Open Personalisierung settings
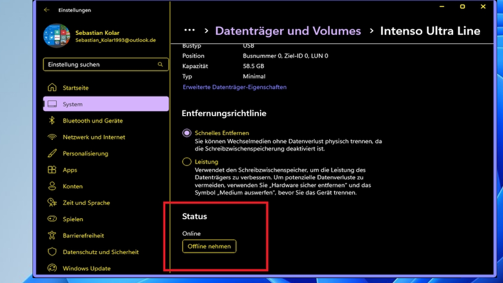 106,153
